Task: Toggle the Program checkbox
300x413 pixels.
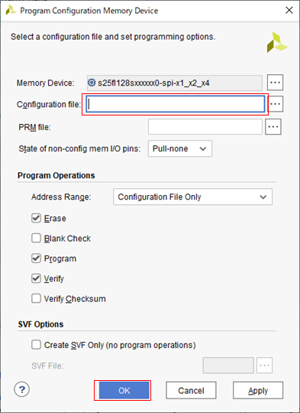Action: 36,259
